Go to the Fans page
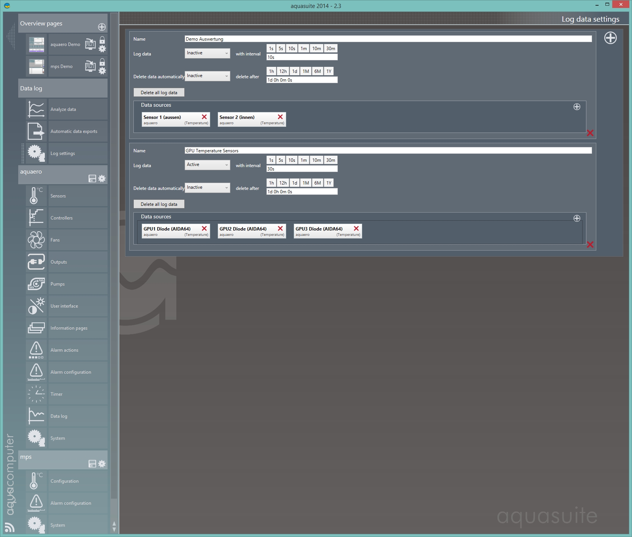 (x=67, y=240)
